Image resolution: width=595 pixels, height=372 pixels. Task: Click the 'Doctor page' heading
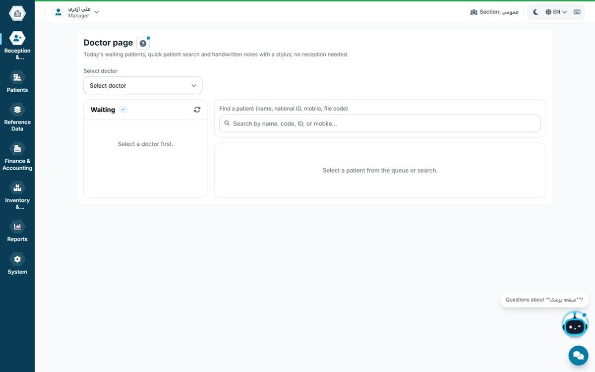pos(108,43)
